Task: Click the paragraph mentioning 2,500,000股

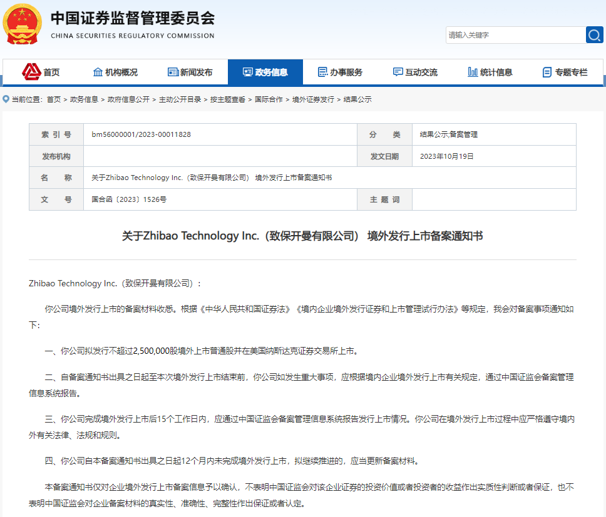Action: (x=202, y=351)
